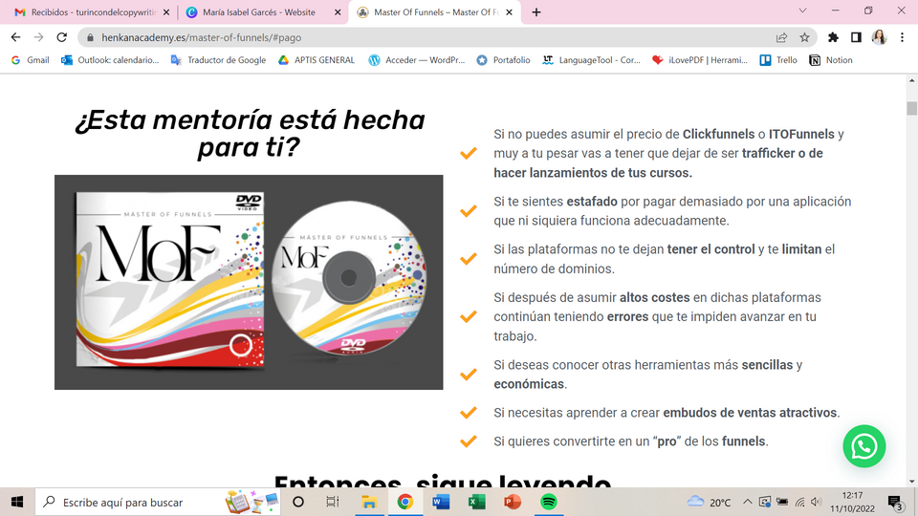Viewport: 918px width, 516px height.
Task: Open the iLovePDF bookmark
Action: coord(700,60)
